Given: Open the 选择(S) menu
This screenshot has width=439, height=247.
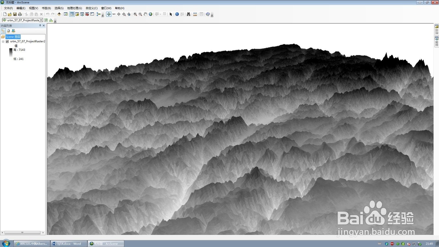Looking at the screenshot, I should pos(59,8).
